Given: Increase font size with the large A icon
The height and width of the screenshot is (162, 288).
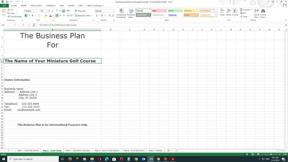Looking at the screenshot, I should pyautogui.click(x=49, y=11).
